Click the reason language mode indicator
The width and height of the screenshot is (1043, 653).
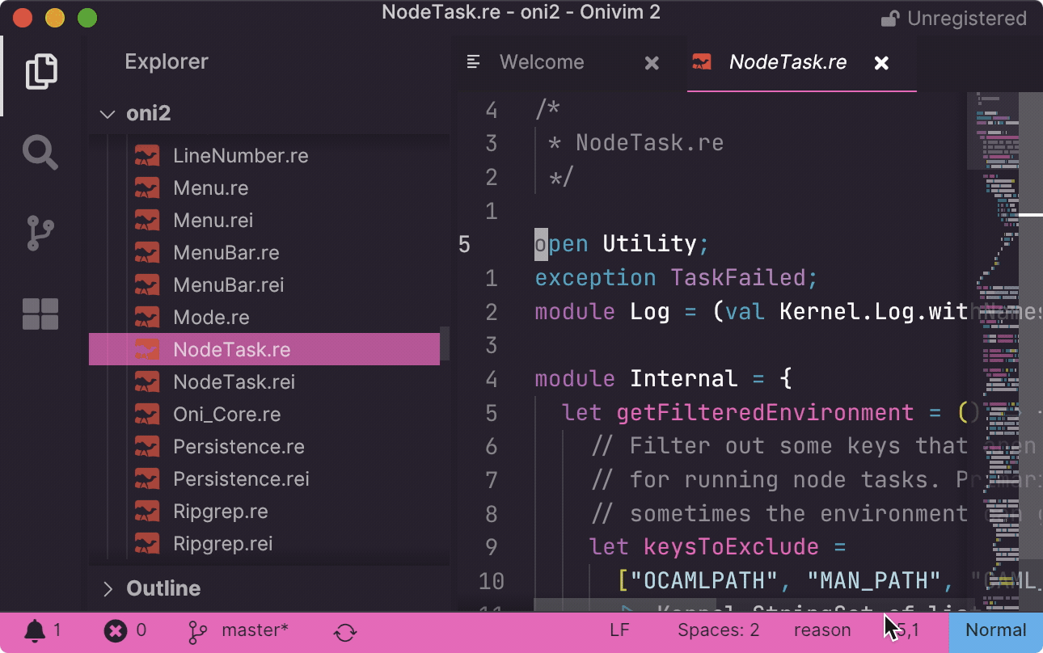[822, 630]
